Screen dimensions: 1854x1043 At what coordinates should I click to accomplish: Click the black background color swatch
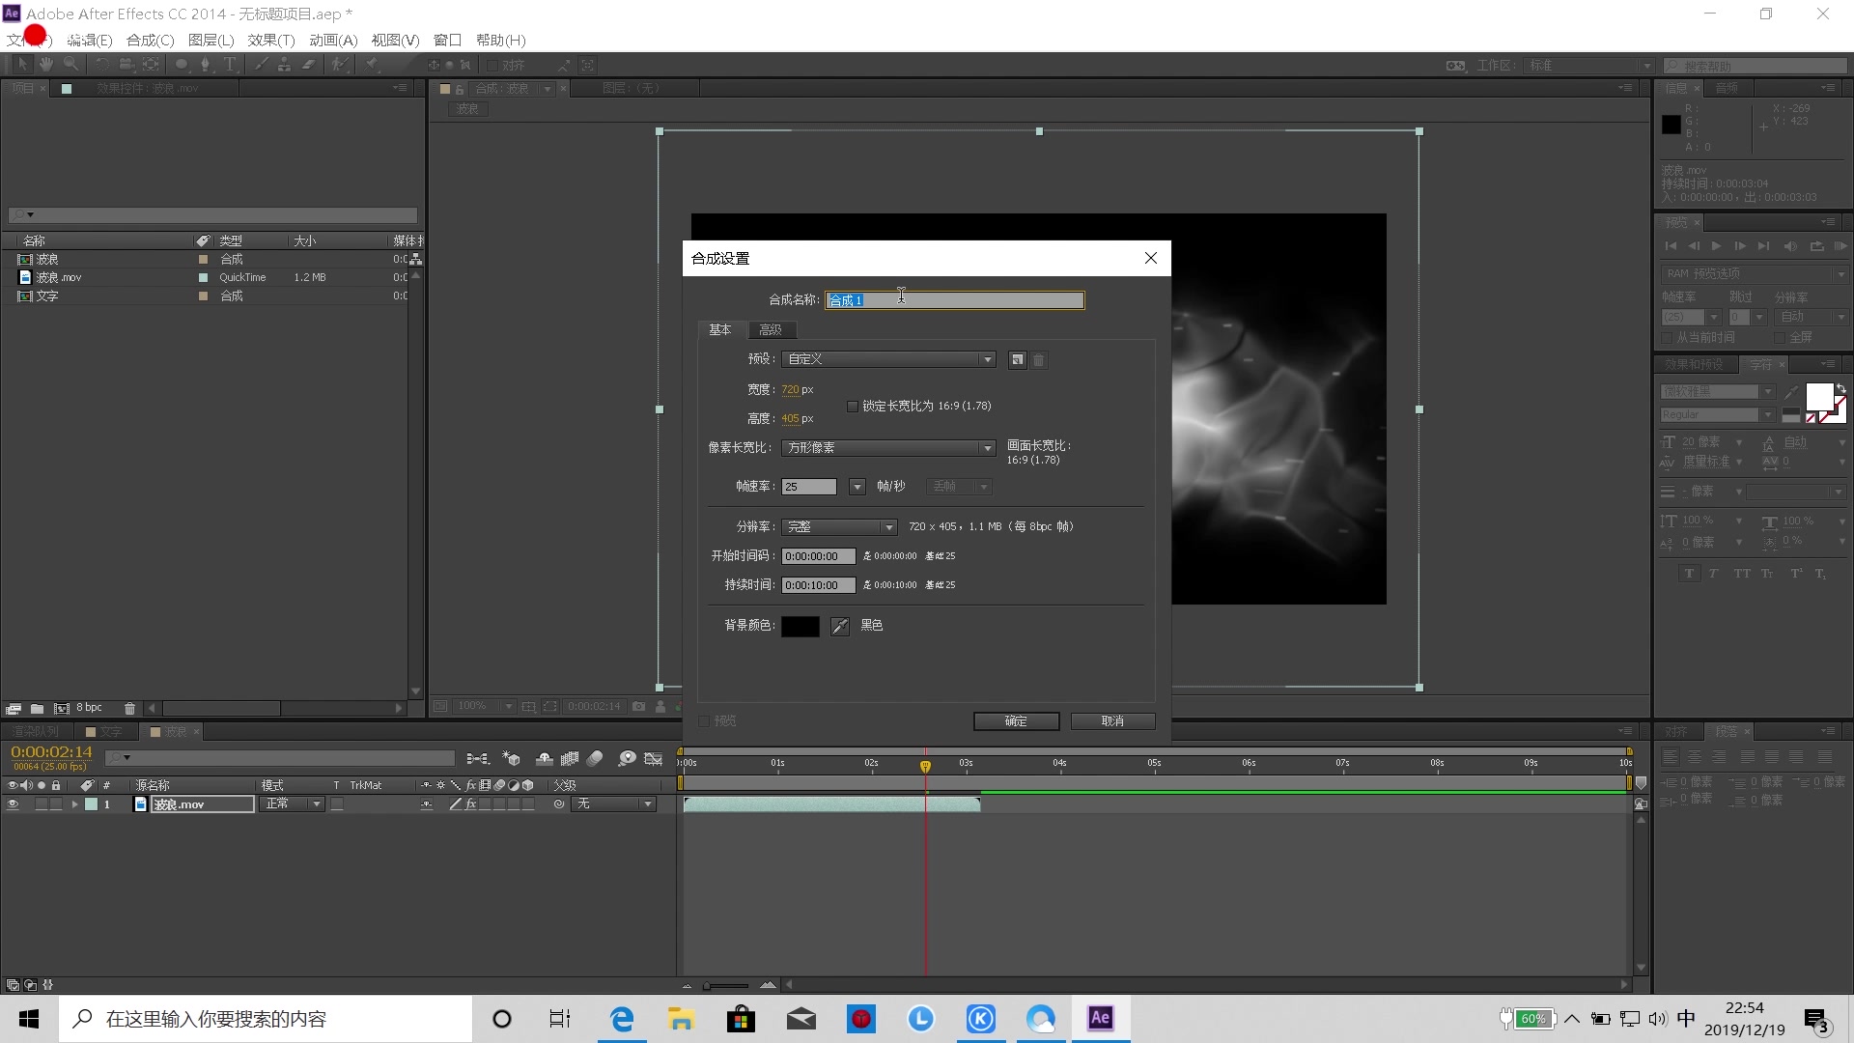coord(800,627)
